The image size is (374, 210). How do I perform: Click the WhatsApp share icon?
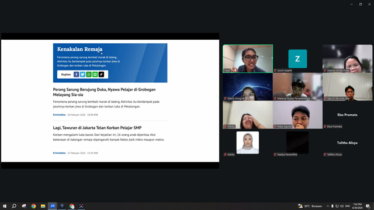89,75
